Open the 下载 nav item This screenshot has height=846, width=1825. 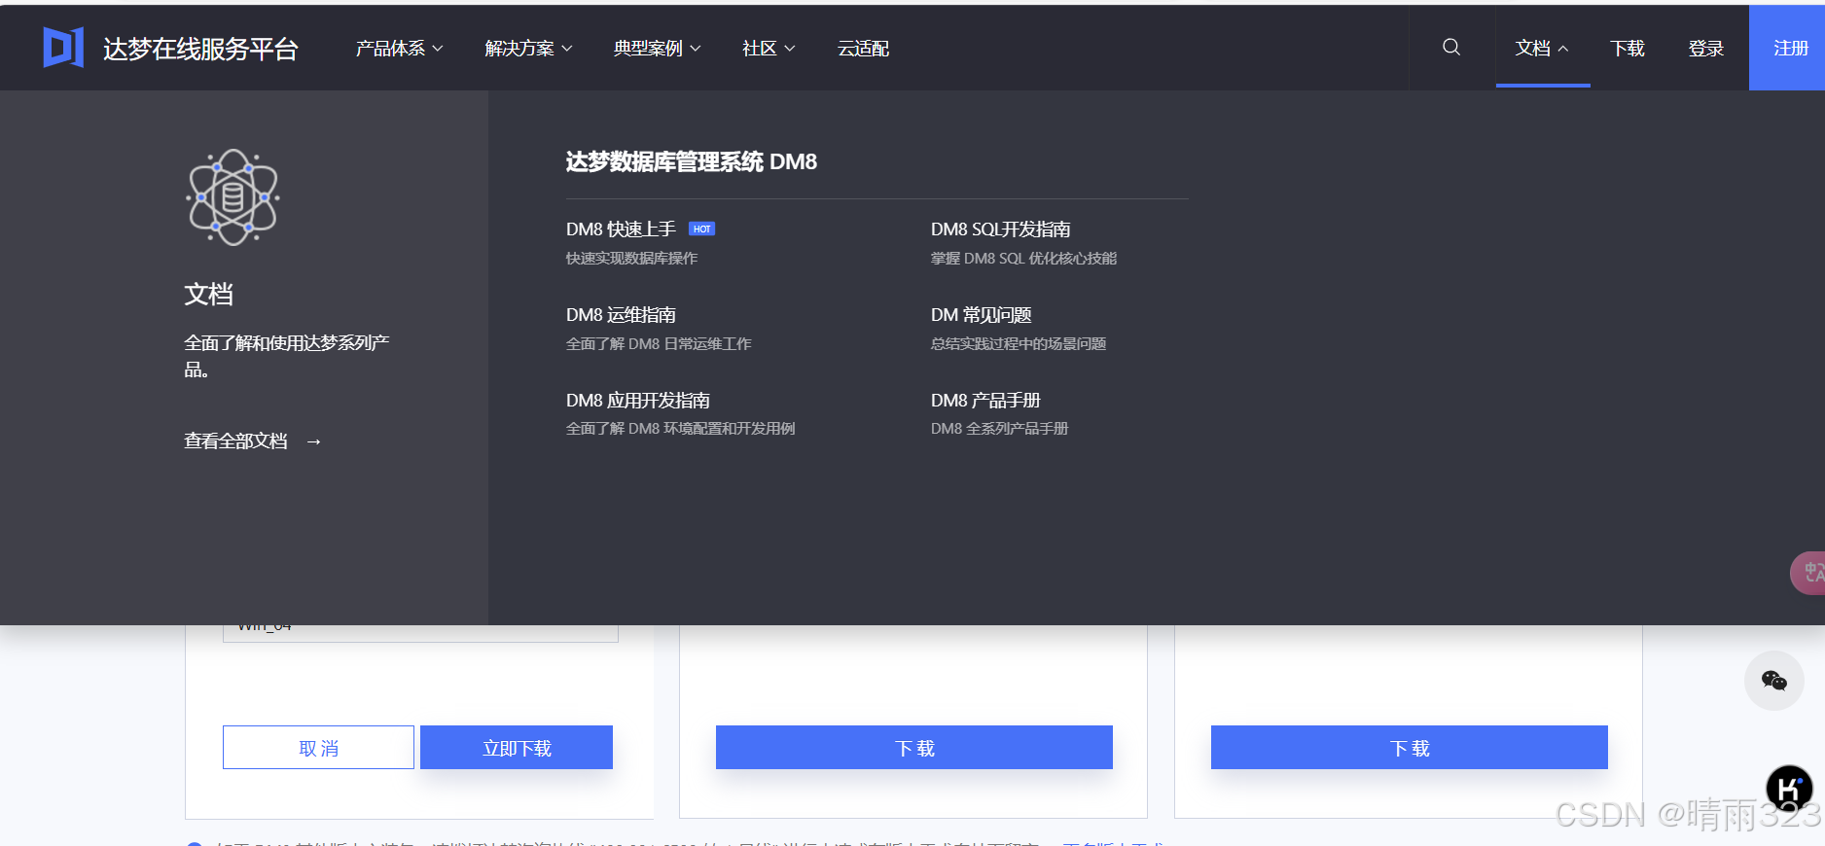point(1627,49)
